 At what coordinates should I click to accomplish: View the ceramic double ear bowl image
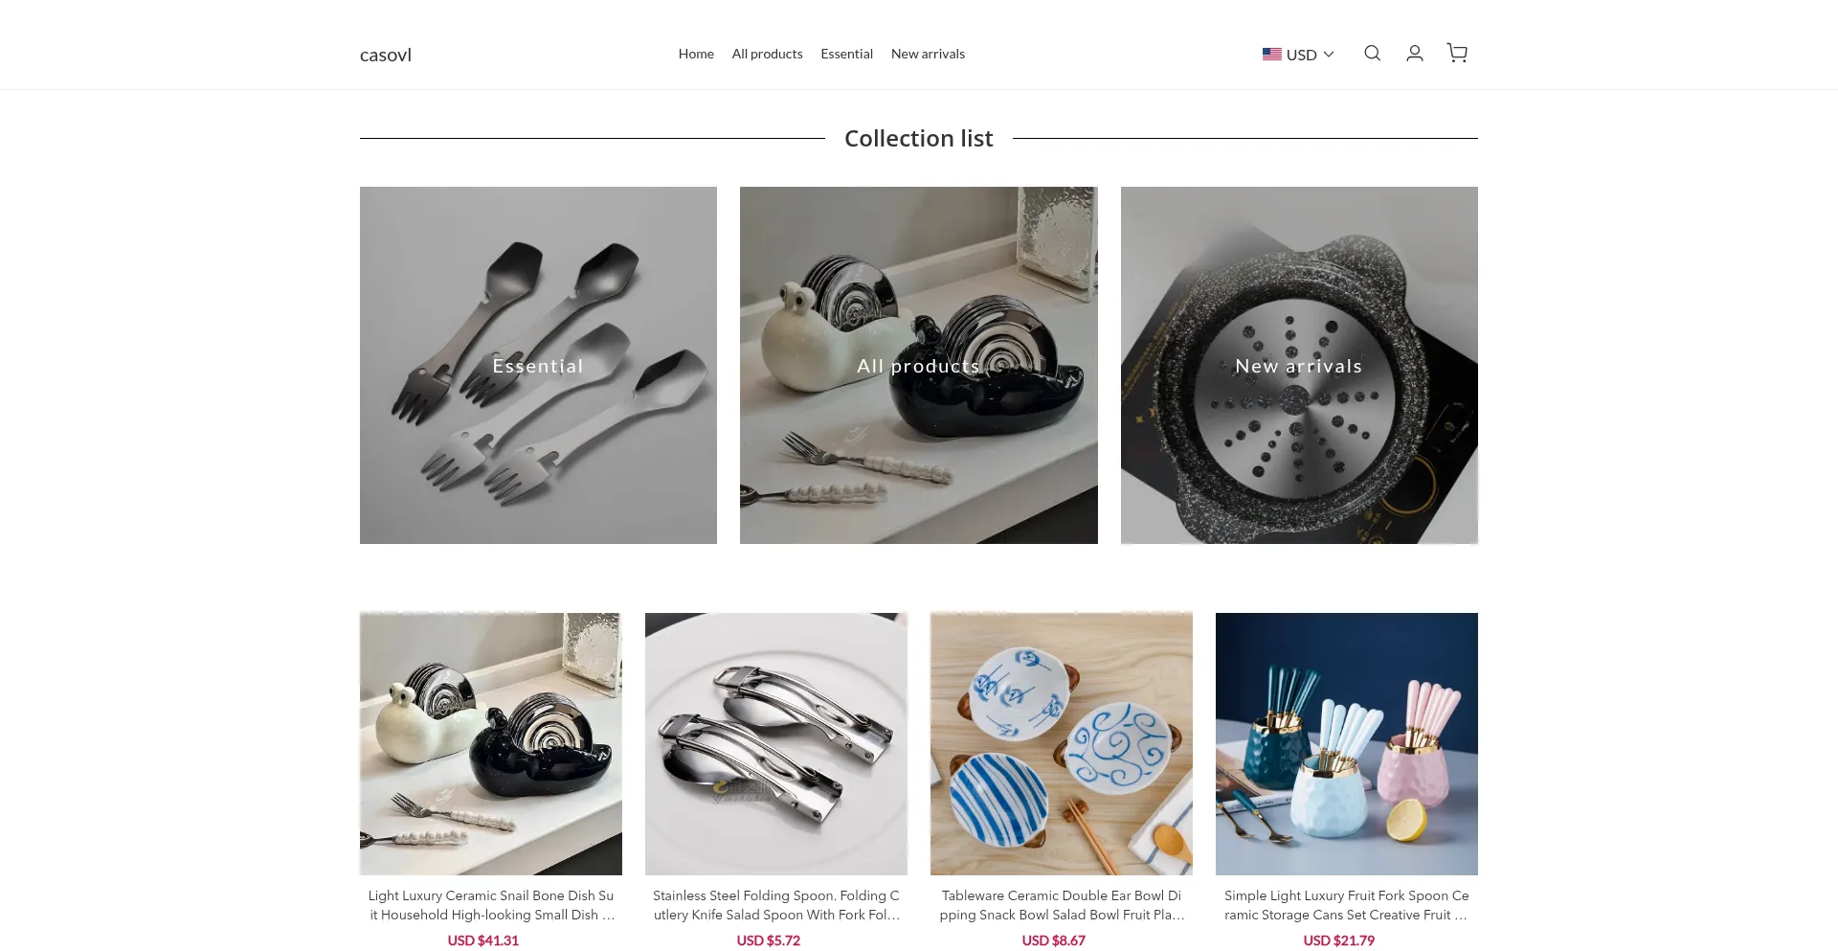pyautogui.click(x=1062, y=744)
